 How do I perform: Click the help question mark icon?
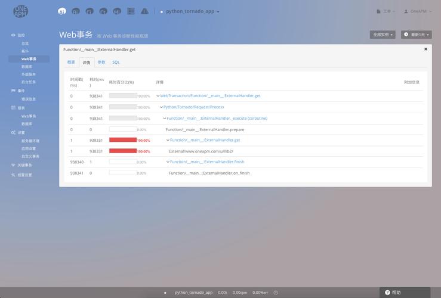point(387,293)
